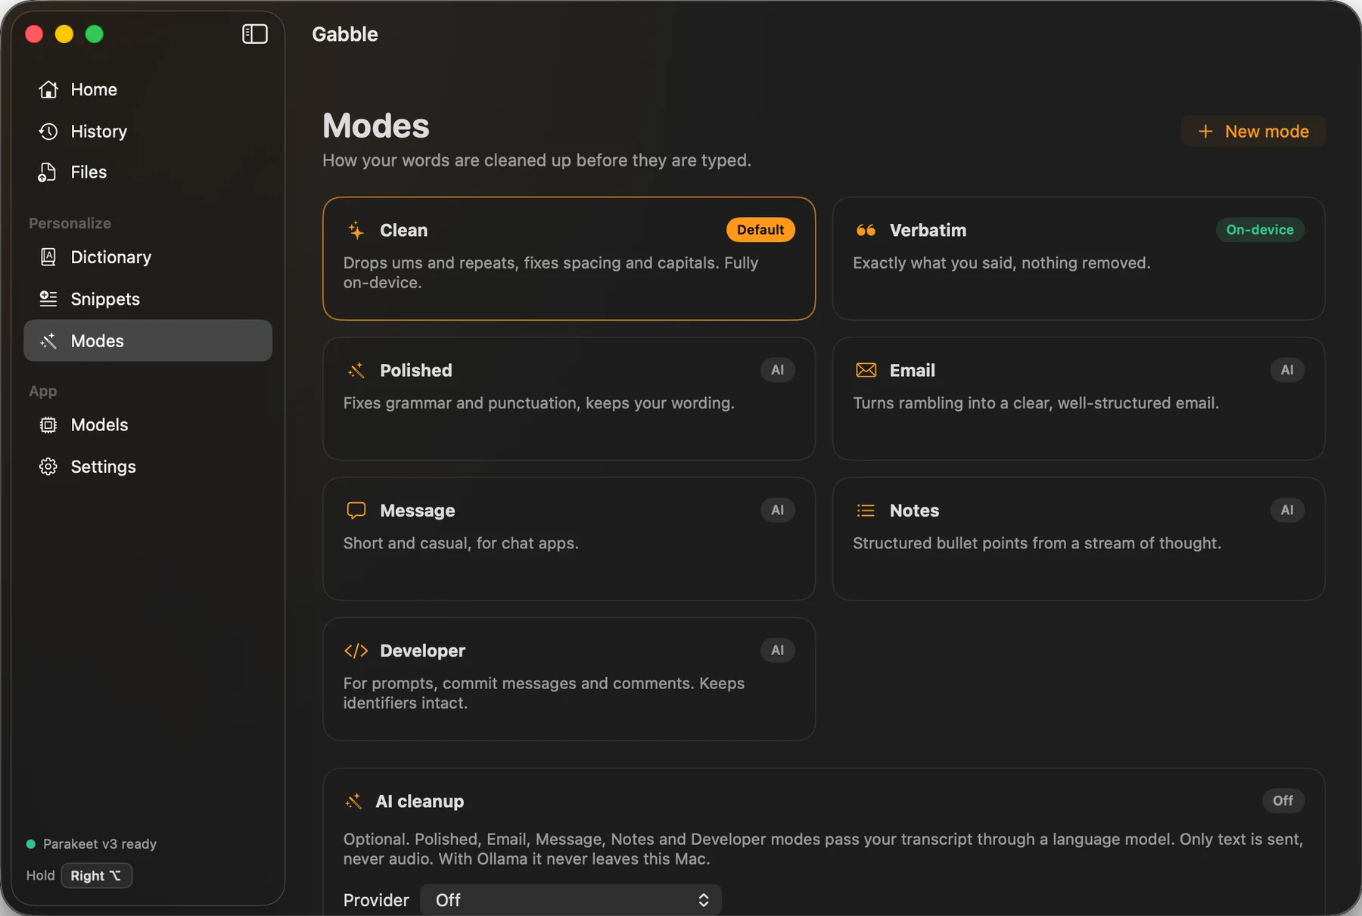This screenshot has width=1362, height=916.
Task: Click the AI badge on Developer card
Action: point(777,650)
